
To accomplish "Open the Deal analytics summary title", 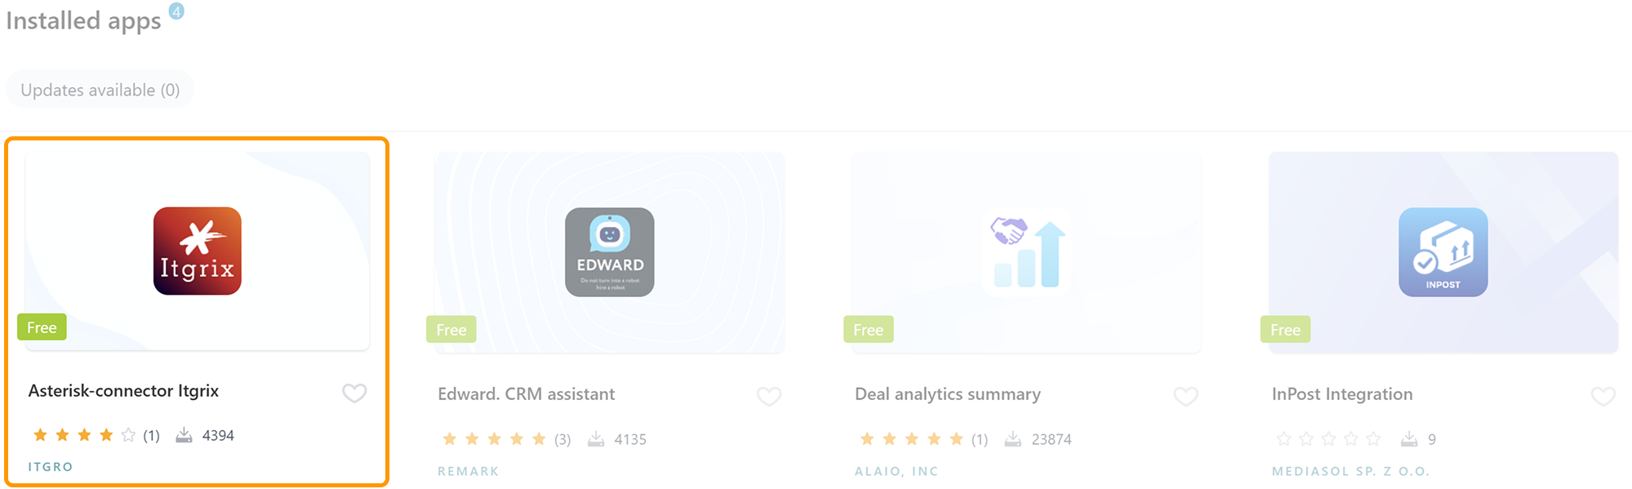I will pos(947,394).
